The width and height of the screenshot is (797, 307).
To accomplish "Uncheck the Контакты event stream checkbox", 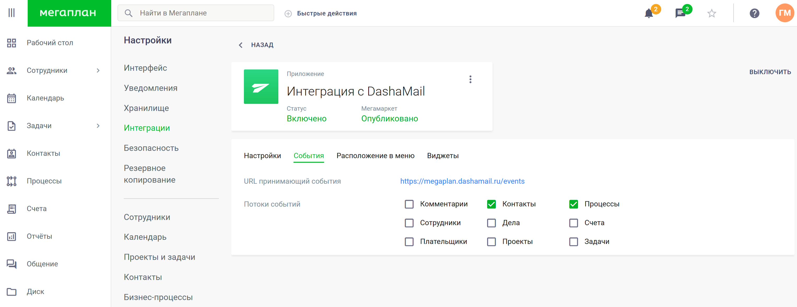I will tap(491, 204).
